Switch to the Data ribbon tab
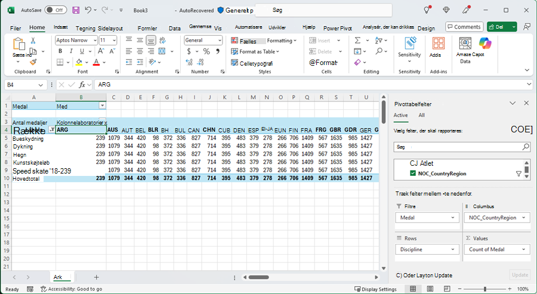537x294 pixels. click(x=174, y=29)
